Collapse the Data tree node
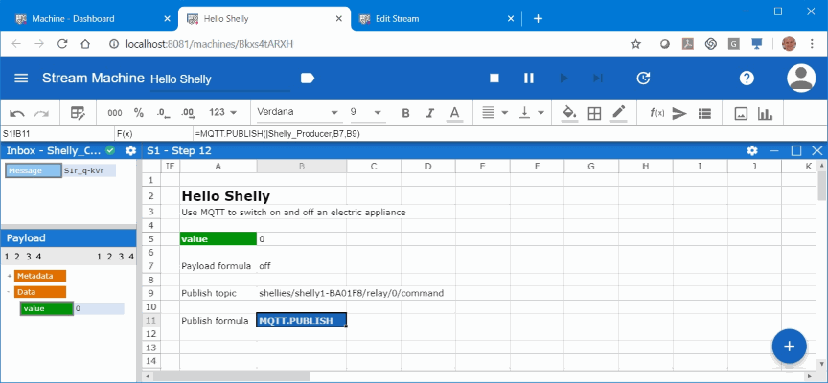This screenshot has height=383, width=828. coord(9,292)
